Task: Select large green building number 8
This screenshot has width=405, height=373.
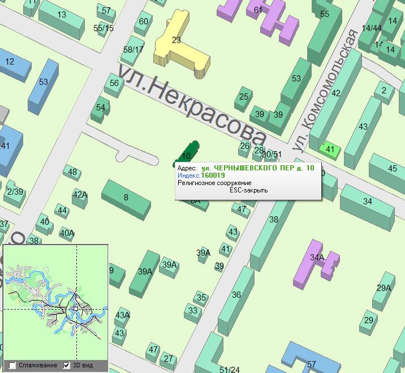Action: [126, 197]
